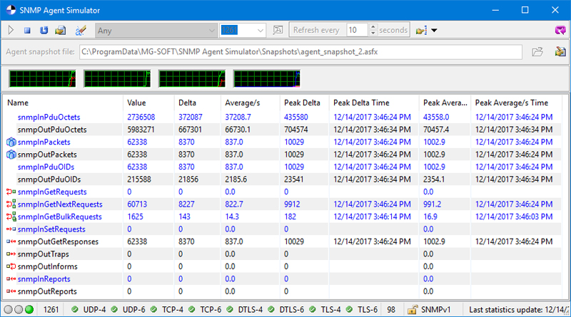Click the refresh interval input field
The image size is (571, 317).
tap(358, 30)
